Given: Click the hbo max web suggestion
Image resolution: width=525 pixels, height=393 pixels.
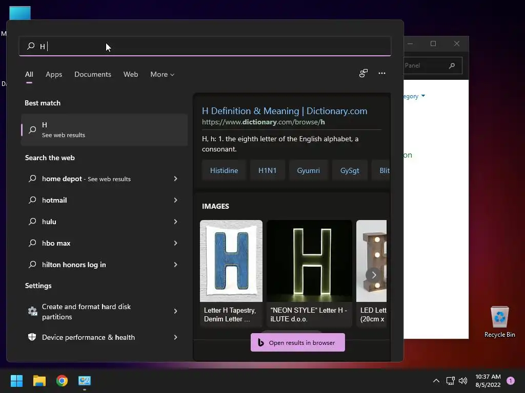Looking at the screenshot, I should point(56,243).
